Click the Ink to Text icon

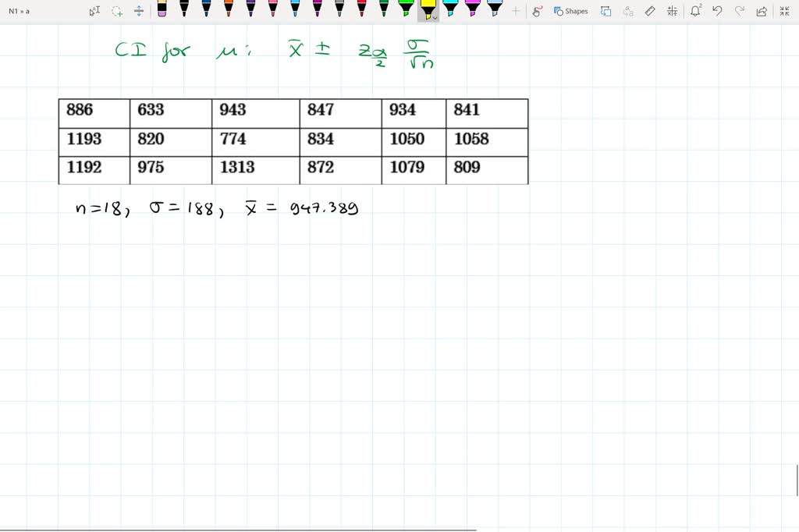[628, 11]
